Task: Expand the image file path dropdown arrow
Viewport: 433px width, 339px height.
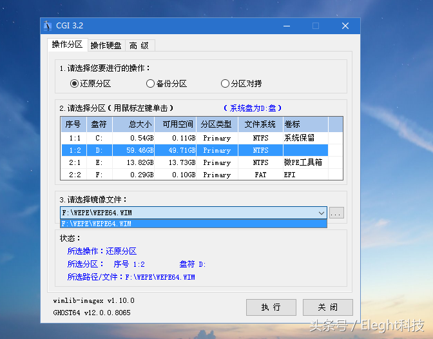Action: (x=321, y=213)
